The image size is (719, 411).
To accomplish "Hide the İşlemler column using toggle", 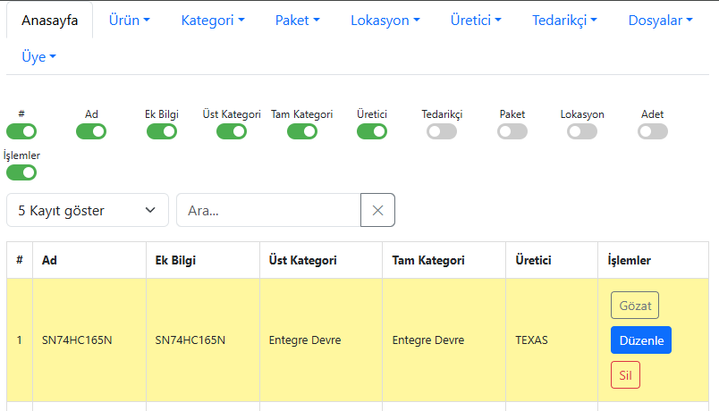I will 21,172.
